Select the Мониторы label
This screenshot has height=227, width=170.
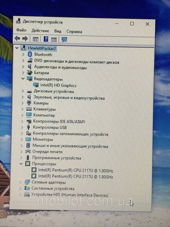pos(43,139)
